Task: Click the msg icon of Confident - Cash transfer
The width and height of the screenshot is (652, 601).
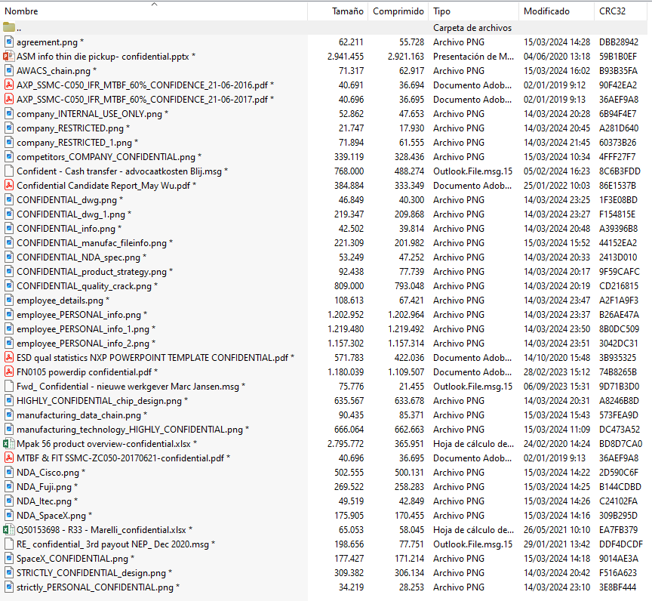Action: pyautogui.click(x=9, y=171)
